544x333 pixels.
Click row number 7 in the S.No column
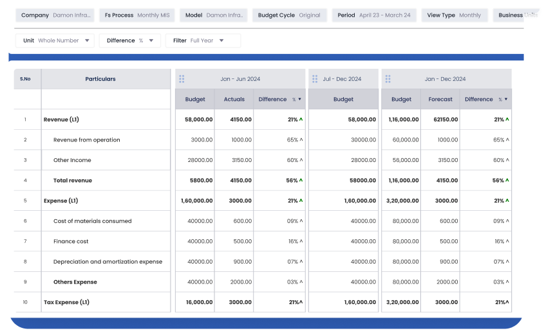(x=25, y=242)
